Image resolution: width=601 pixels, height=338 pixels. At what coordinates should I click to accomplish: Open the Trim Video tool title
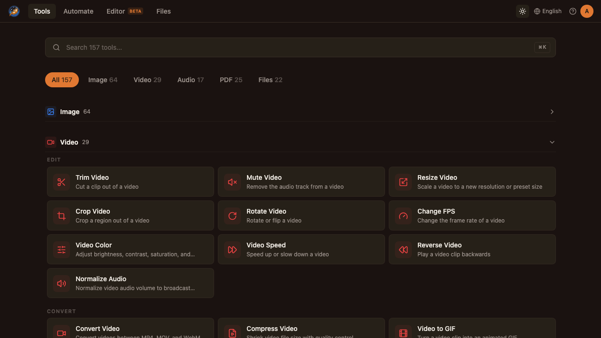(x=92, y=177)
